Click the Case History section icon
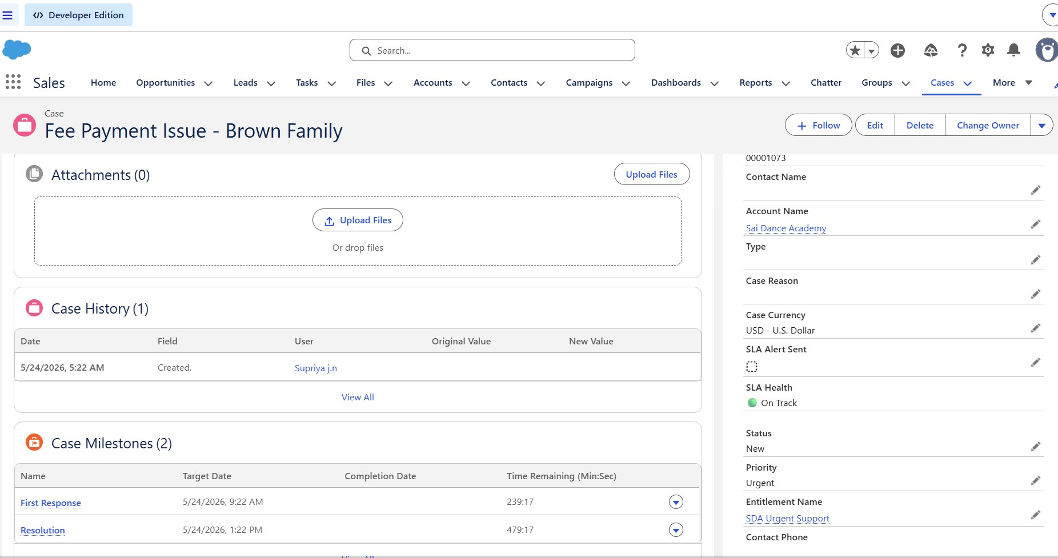 (34, 308)
